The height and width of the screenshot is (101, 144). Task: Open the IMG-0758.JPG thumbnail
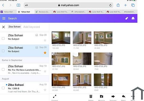click(82, 59)
